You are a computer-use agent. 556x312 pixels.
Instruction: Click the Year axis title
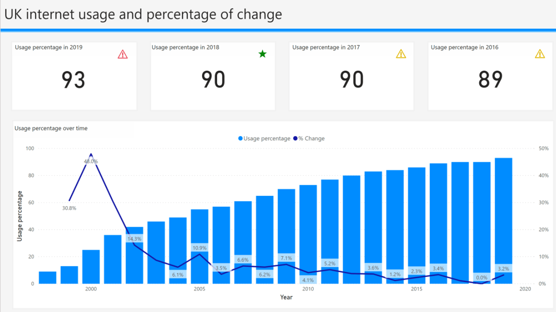(286, 297)
